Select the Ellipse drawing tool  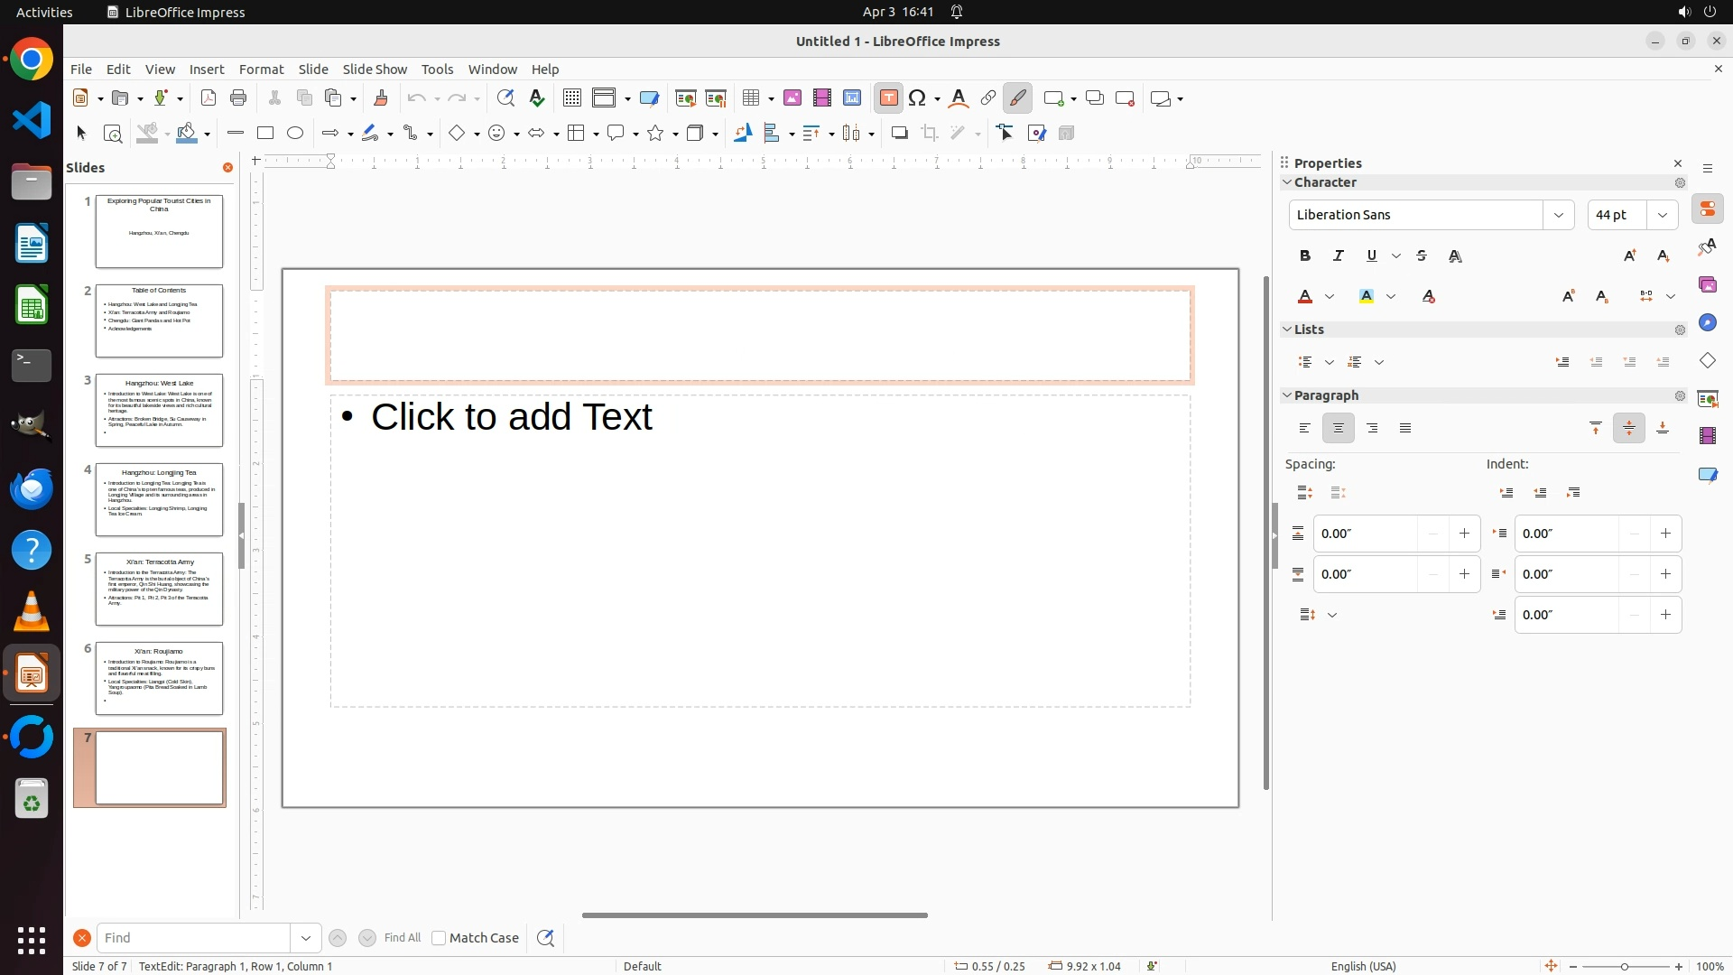(x=295, y=134)
